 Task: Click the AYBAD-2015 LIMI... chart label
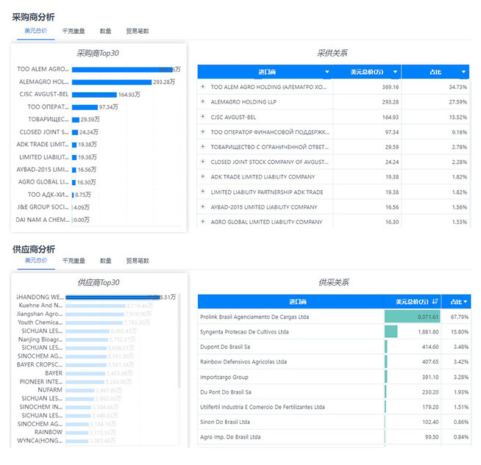[43, 170]
